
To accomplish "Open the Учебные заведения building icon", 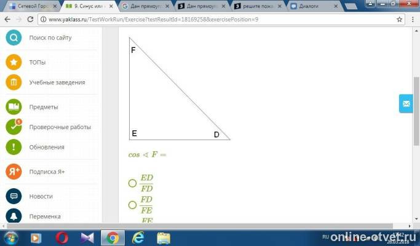I will pyautogui.click(x=14, y=82).
